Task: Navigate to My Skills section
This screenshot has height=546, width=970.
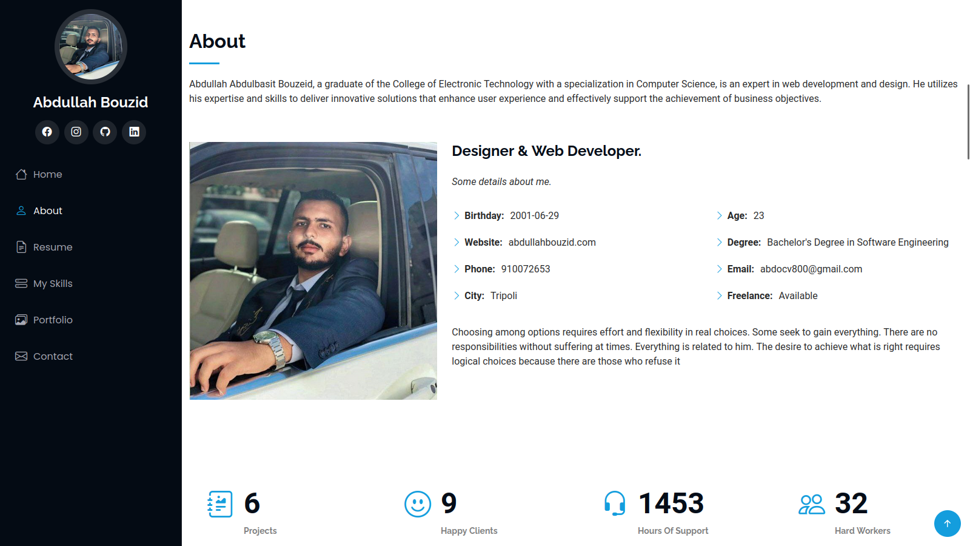Action: pos(52,284)
